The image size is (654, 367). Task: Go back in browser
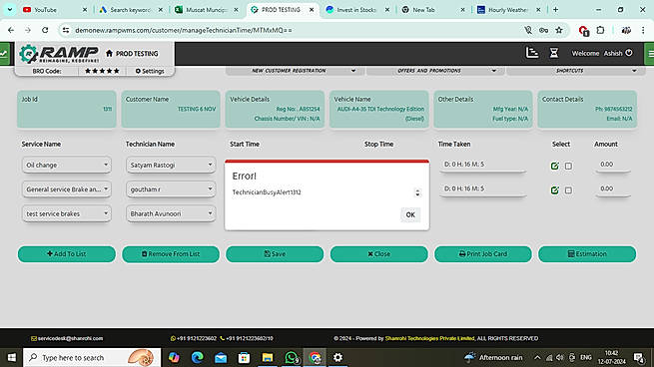pos(11,30)
